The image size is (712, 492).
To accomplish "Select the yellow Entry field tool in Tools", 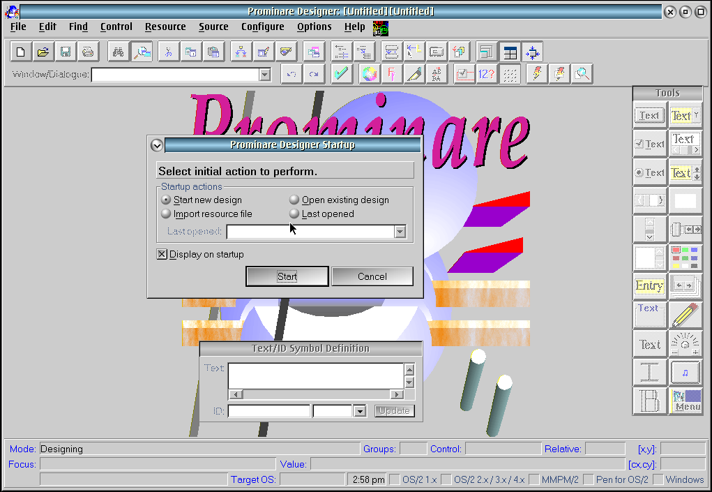I will [649, 285].
